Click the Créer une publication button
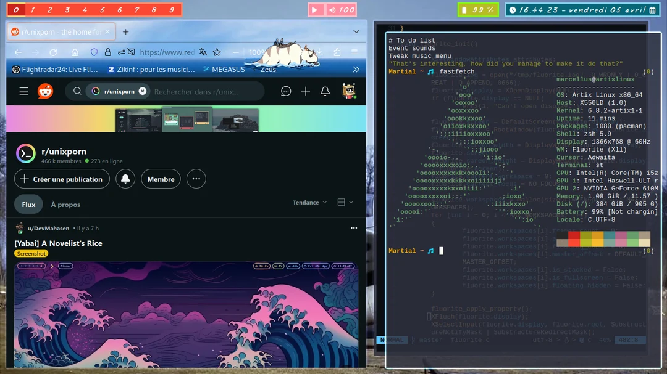 62,179
